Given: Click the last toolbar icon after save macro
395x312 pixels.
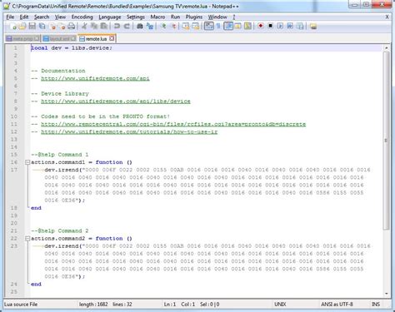Looking at the screenshot, I should coord(313,27).
